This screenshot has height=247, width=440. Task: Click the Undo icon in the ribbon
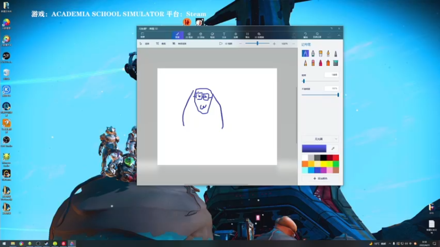[306, 35]
